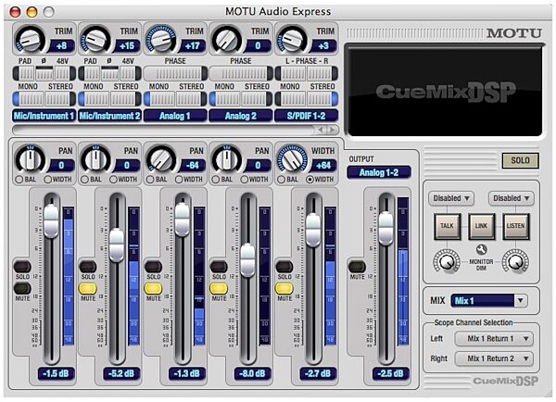Click the Mic/Instrument 1 channel name
This screenshot has height=402, width=556.
44,116
